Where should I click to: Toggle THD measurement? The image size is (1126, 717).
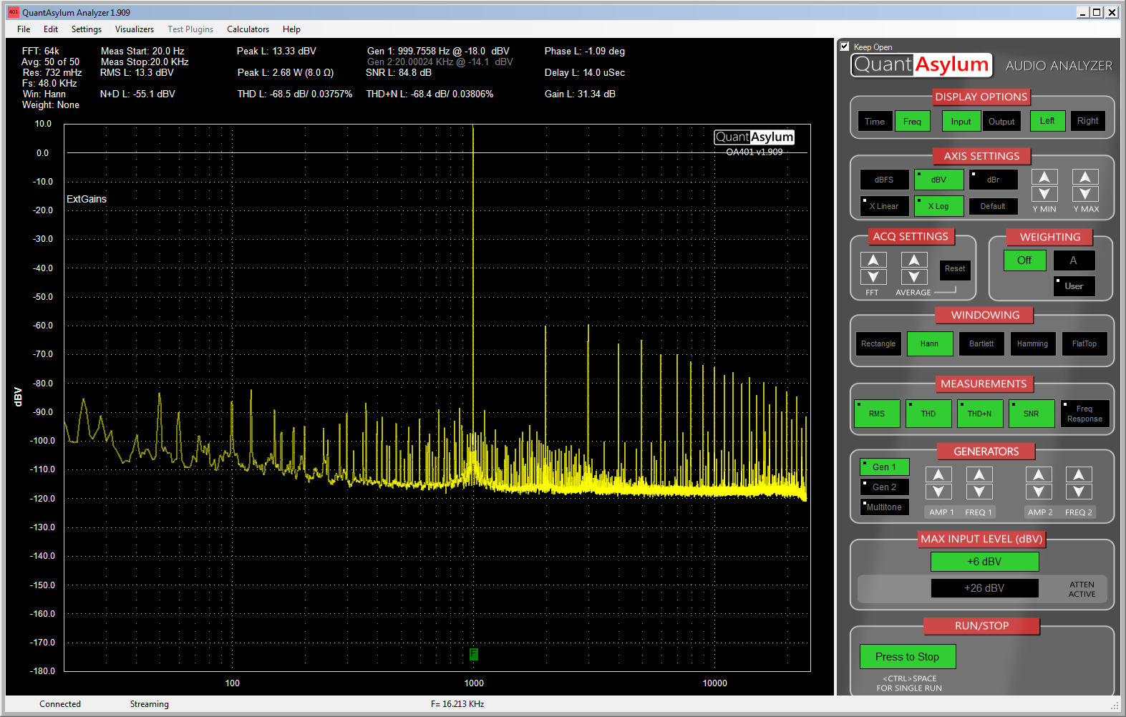[928, 414]
